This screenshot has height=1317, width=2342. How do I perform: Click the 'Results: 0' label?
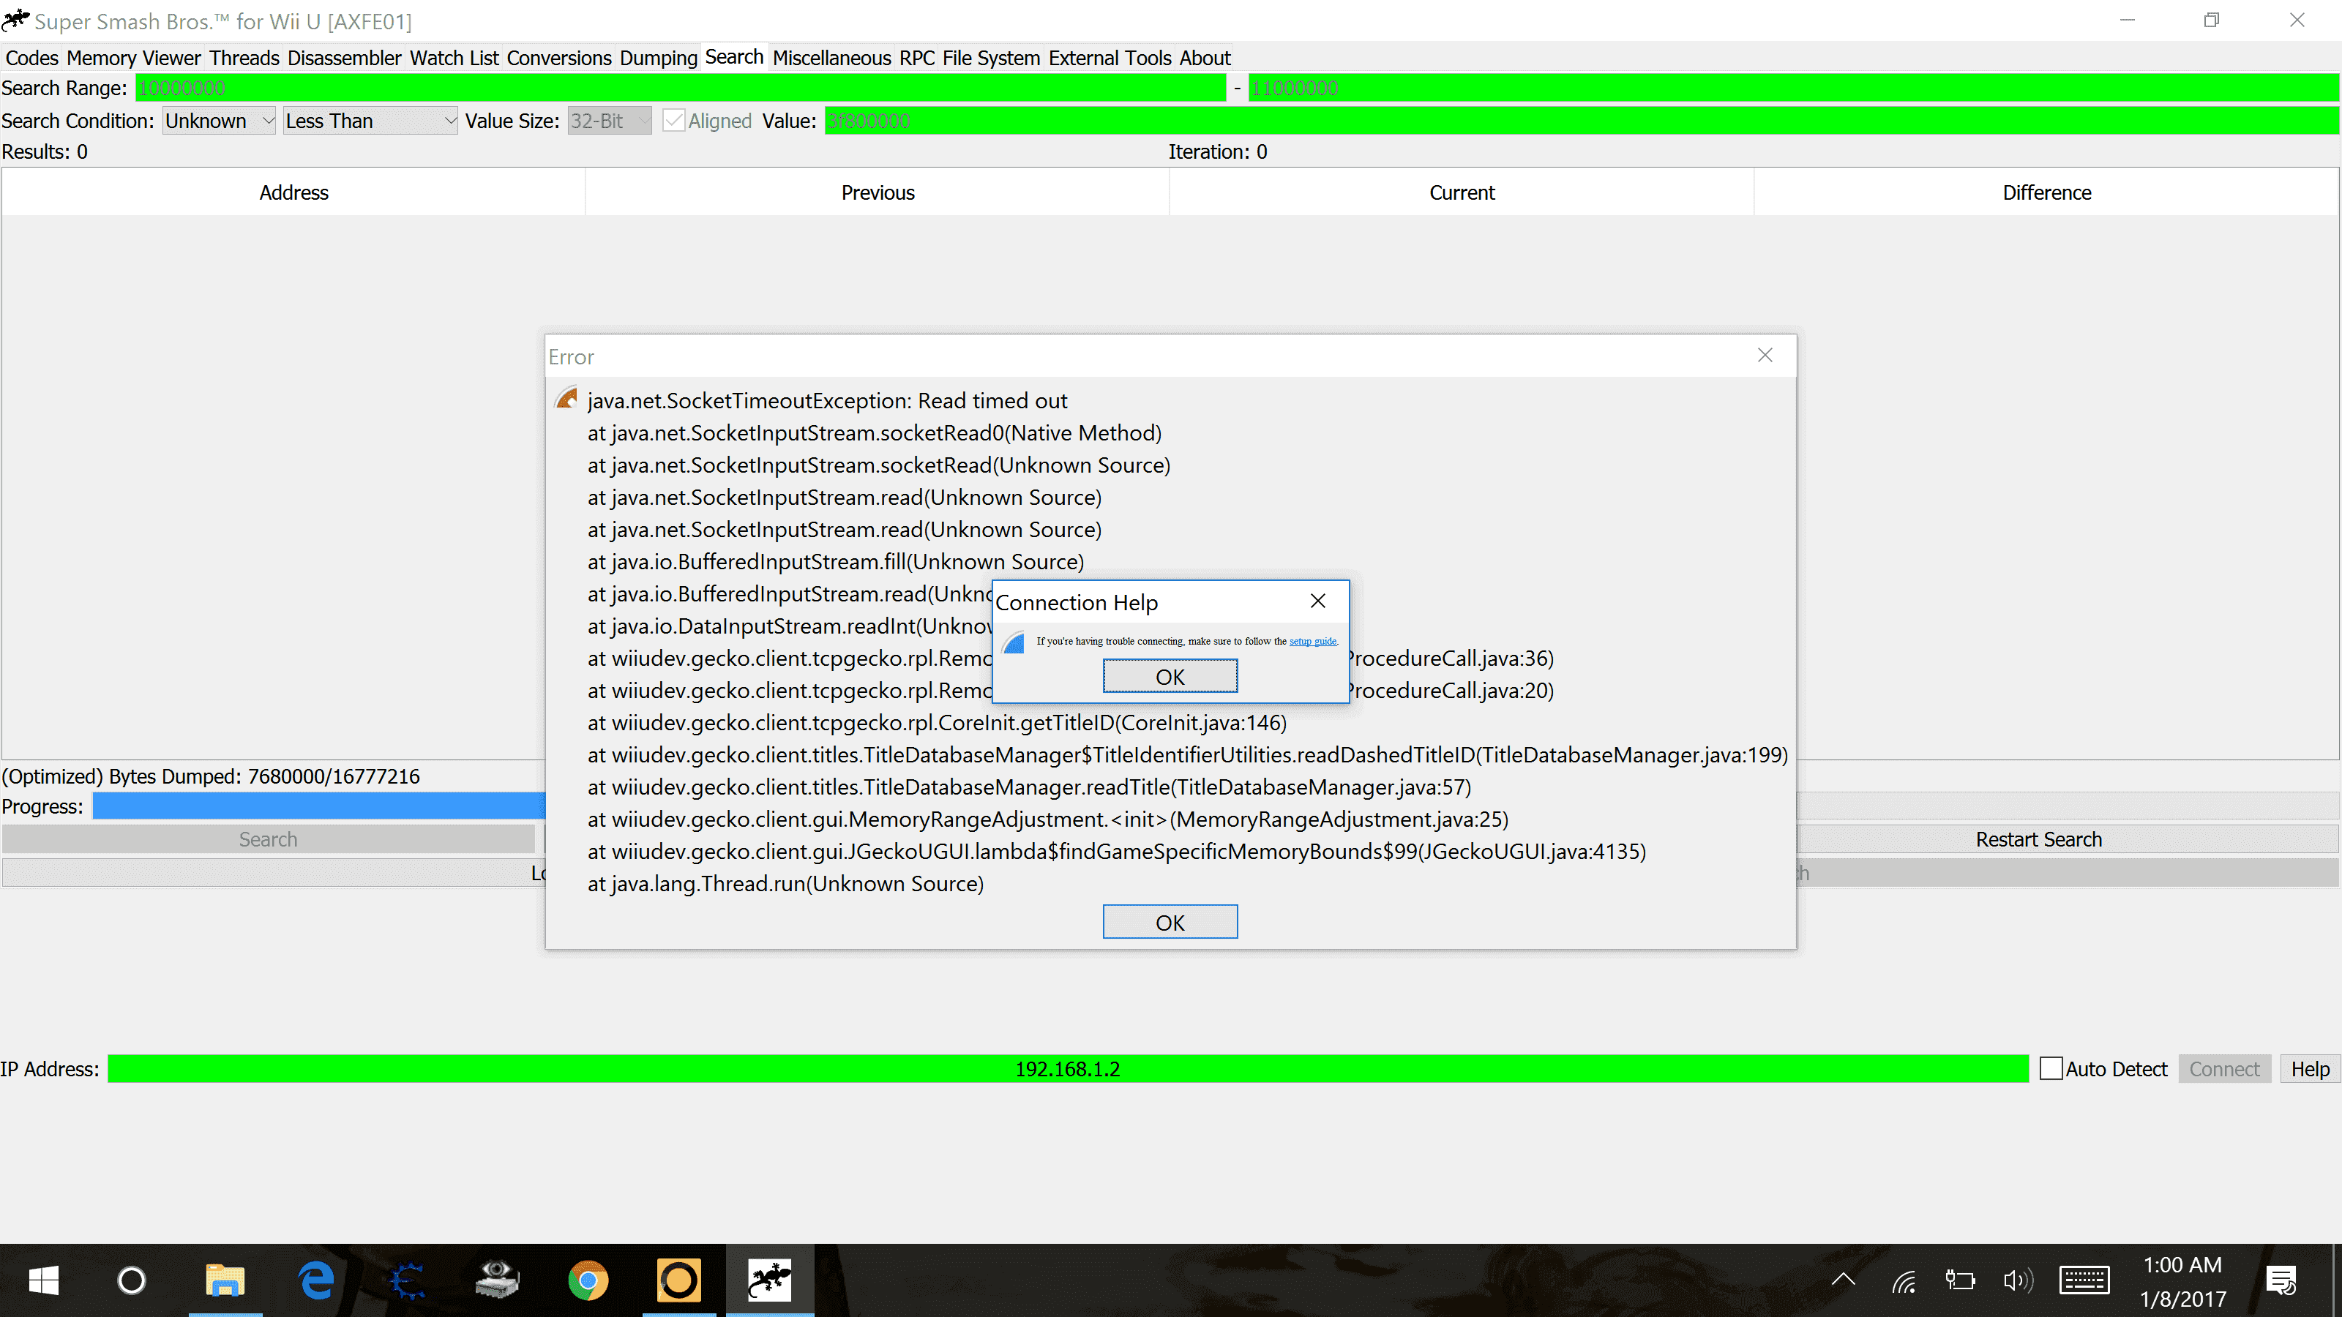pyautogui.click(x=45, y=151)
